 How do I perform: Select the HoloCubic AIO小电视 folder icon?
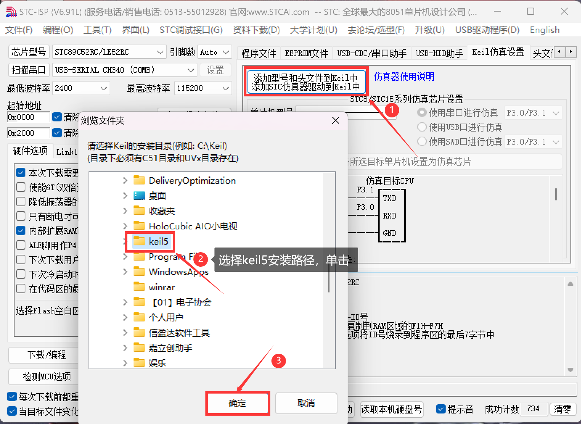139,226
